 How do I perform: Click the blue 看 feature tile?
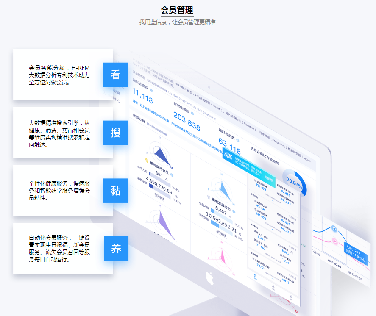point(115,75)
